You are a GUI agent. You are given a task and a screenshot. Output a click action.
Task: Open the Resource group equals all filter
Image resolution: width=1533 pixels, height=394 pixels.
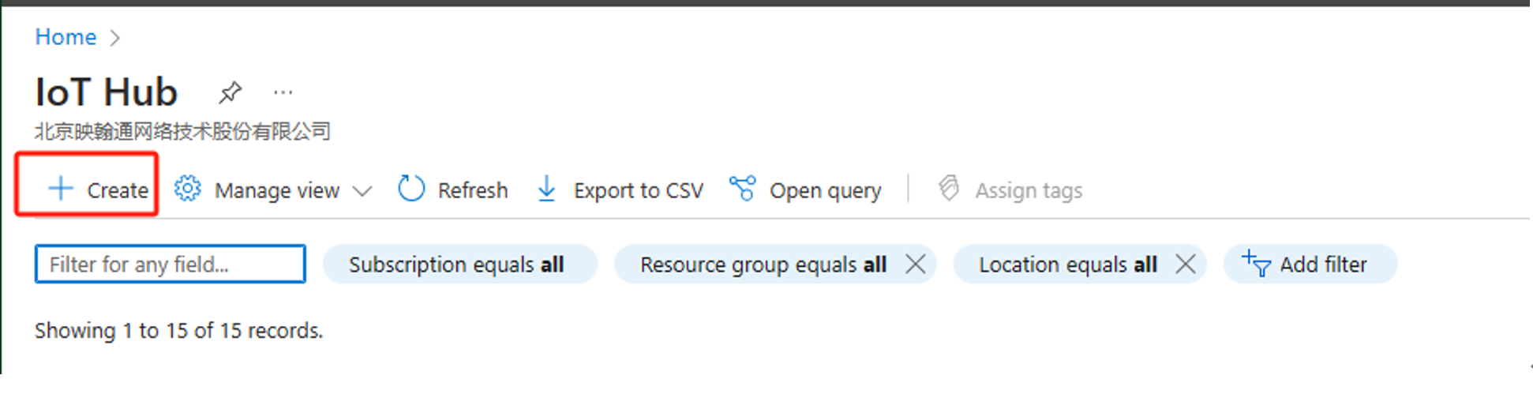pos(763,265)
